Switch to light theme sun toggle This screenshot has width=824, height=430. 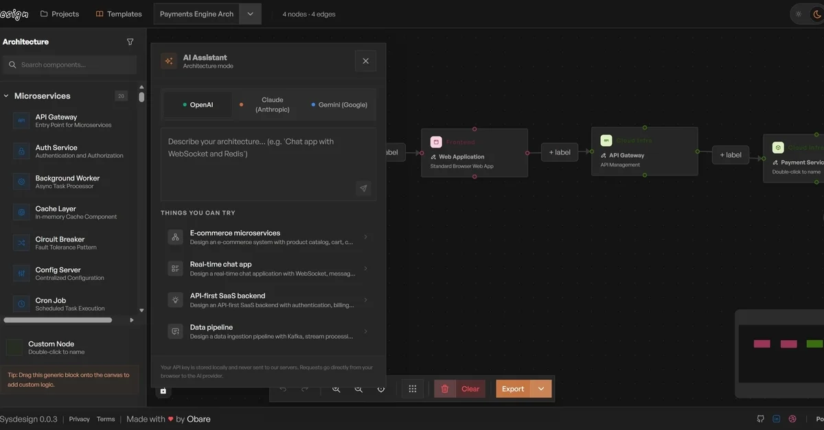pos(798,14)
